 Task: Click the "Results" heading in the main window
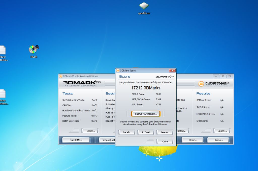point(203,93)
